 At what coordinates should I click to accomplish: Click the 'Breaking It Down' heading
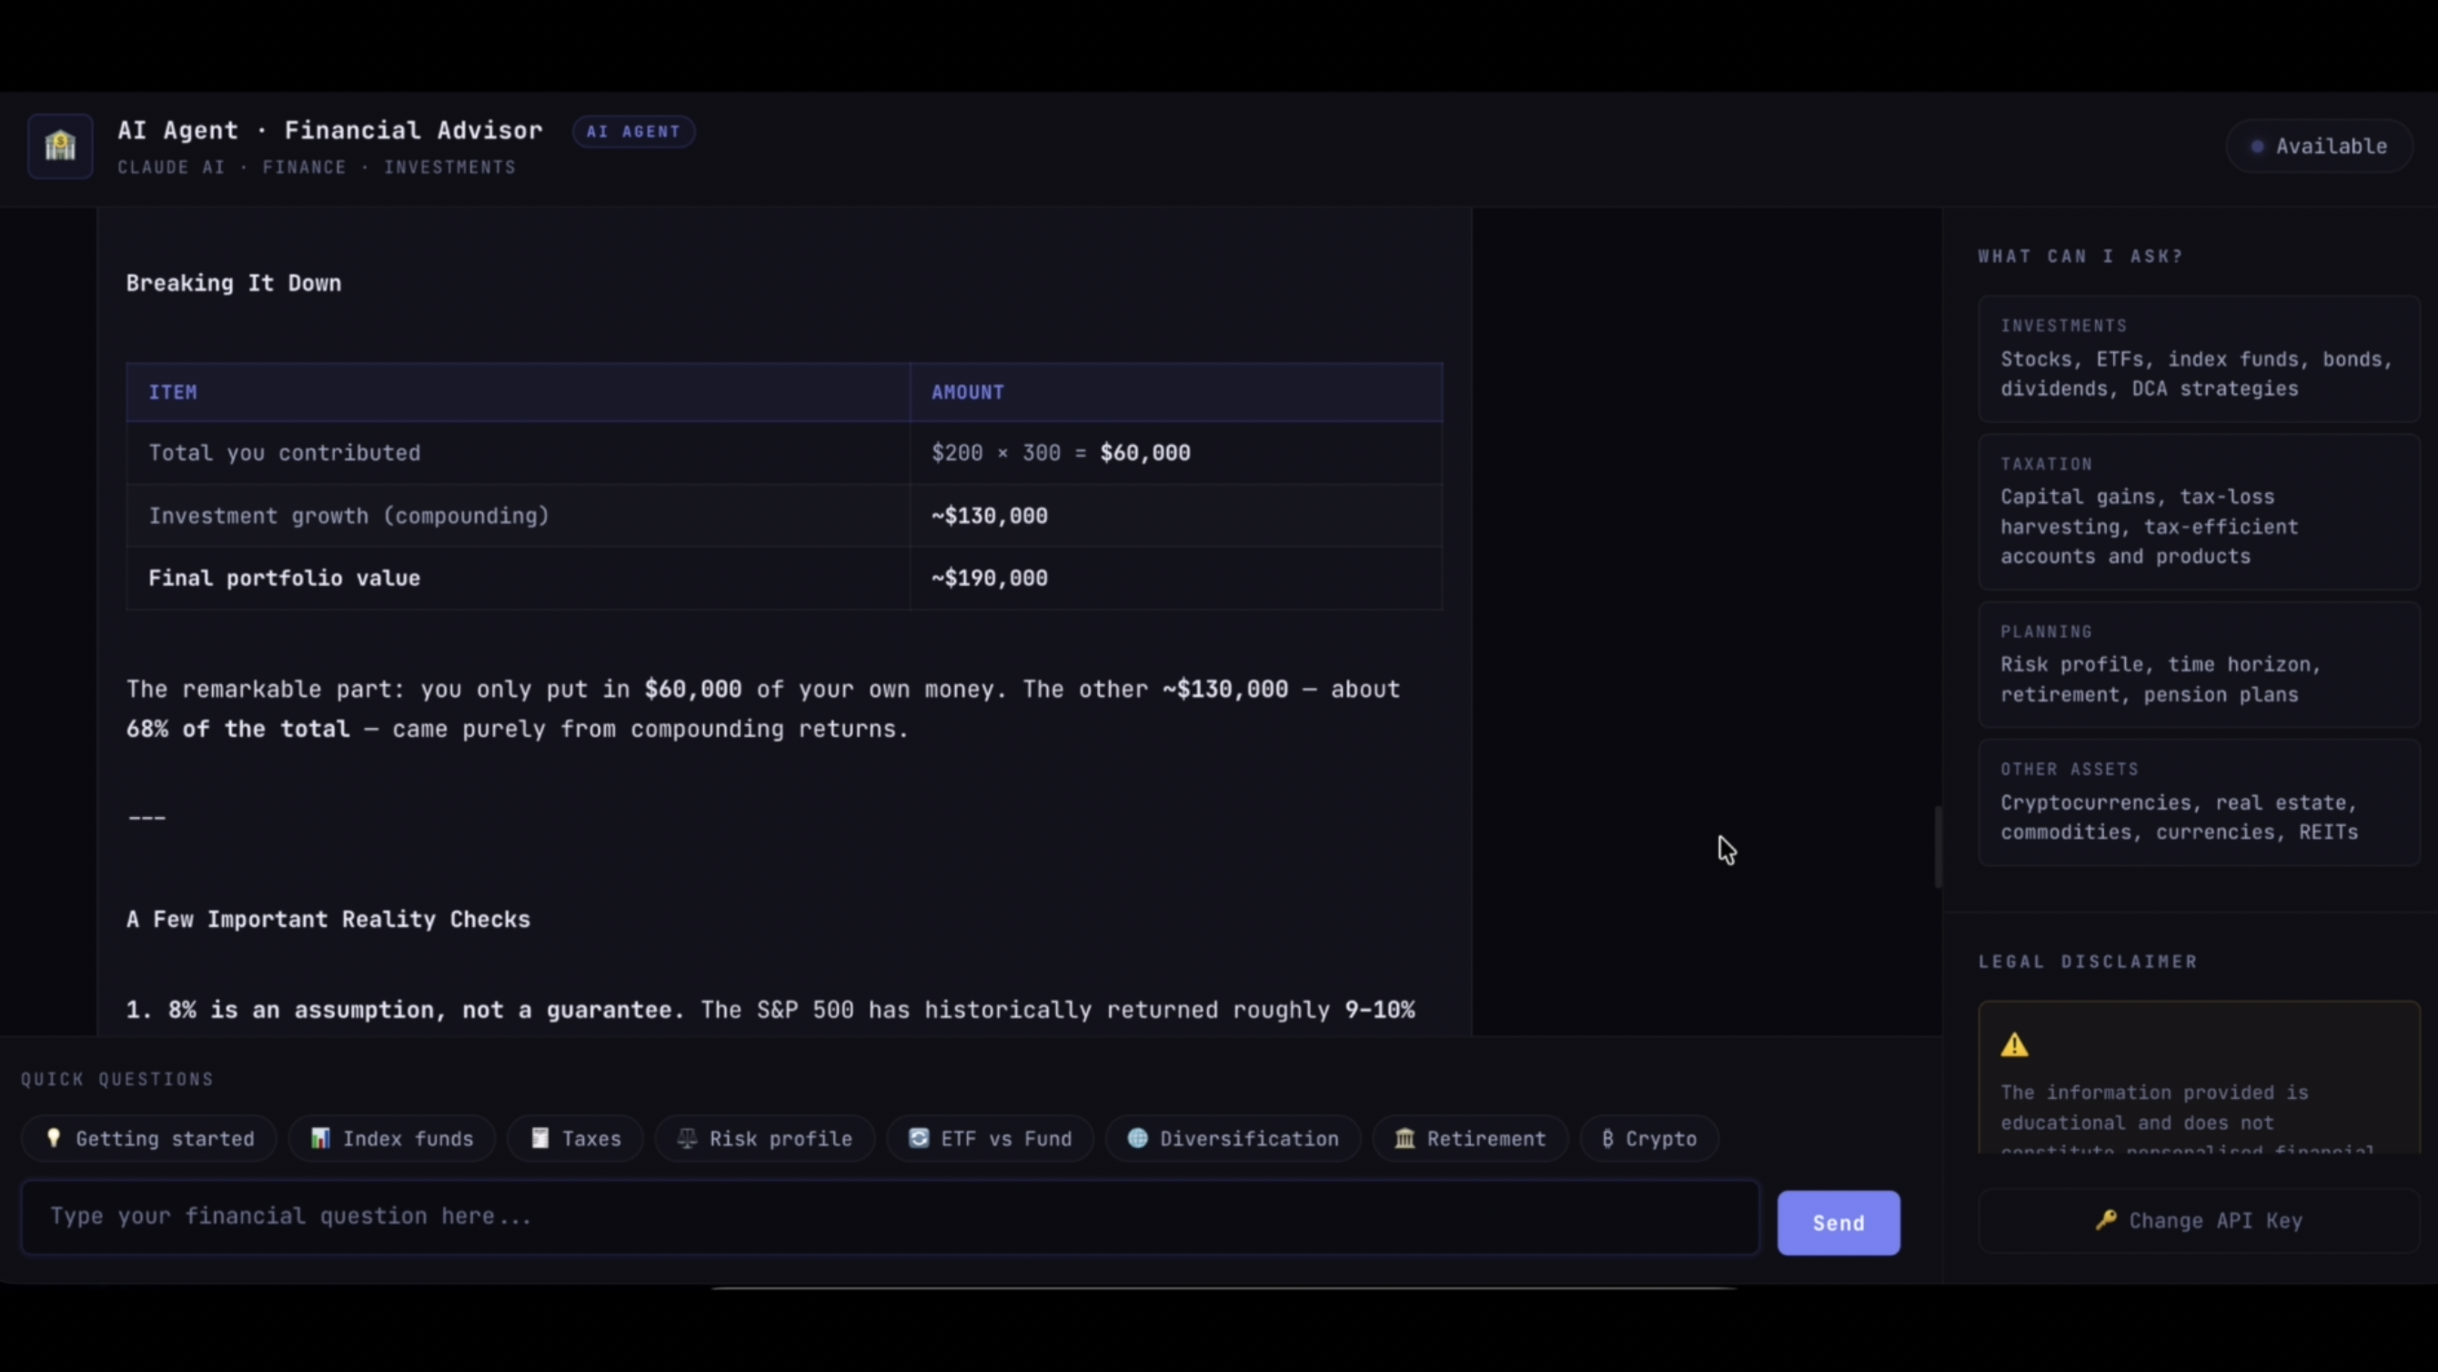pyautogui.click(x=234, y=283)
